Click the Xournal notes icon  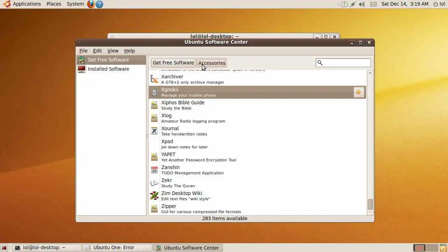(x=154, y=131)
